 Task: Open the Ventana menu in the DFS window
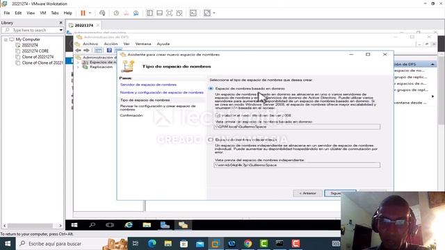click(143, 44)
